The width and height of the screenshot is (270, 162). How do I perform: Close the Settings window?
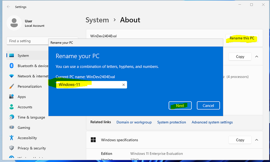[x=263, y=5]
